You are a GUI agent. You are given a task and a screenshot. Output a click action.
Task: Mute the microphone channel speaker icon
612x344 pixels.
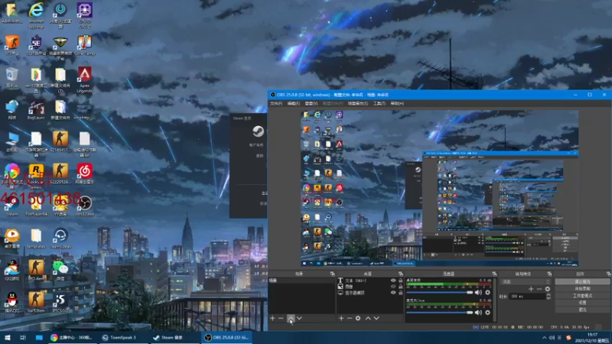479,313
